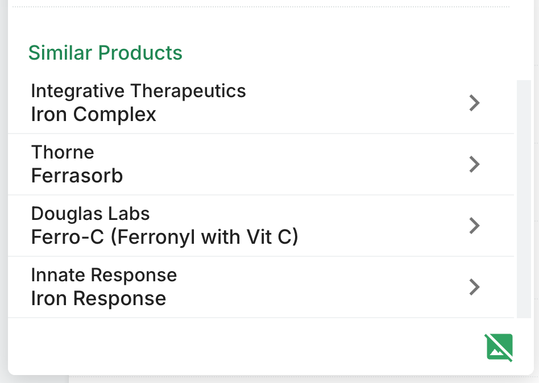Viewport: 539px width, 383px height.
Task: Toggle the green hide-images icon
Action: 499,347
